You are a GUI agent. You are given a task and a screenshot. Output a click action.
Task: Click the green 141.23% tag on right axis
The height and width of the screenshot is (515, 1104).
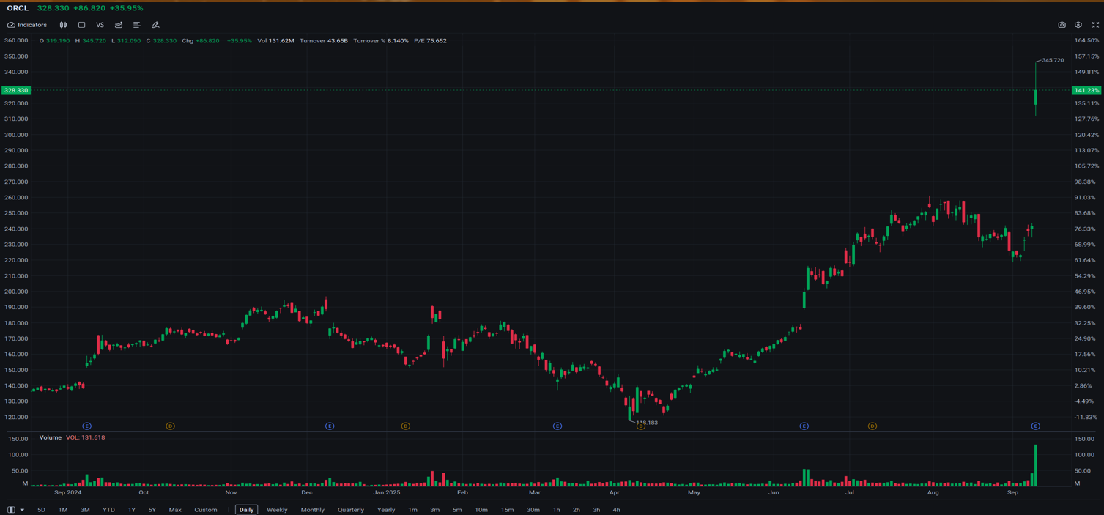tap(1086, 90)
